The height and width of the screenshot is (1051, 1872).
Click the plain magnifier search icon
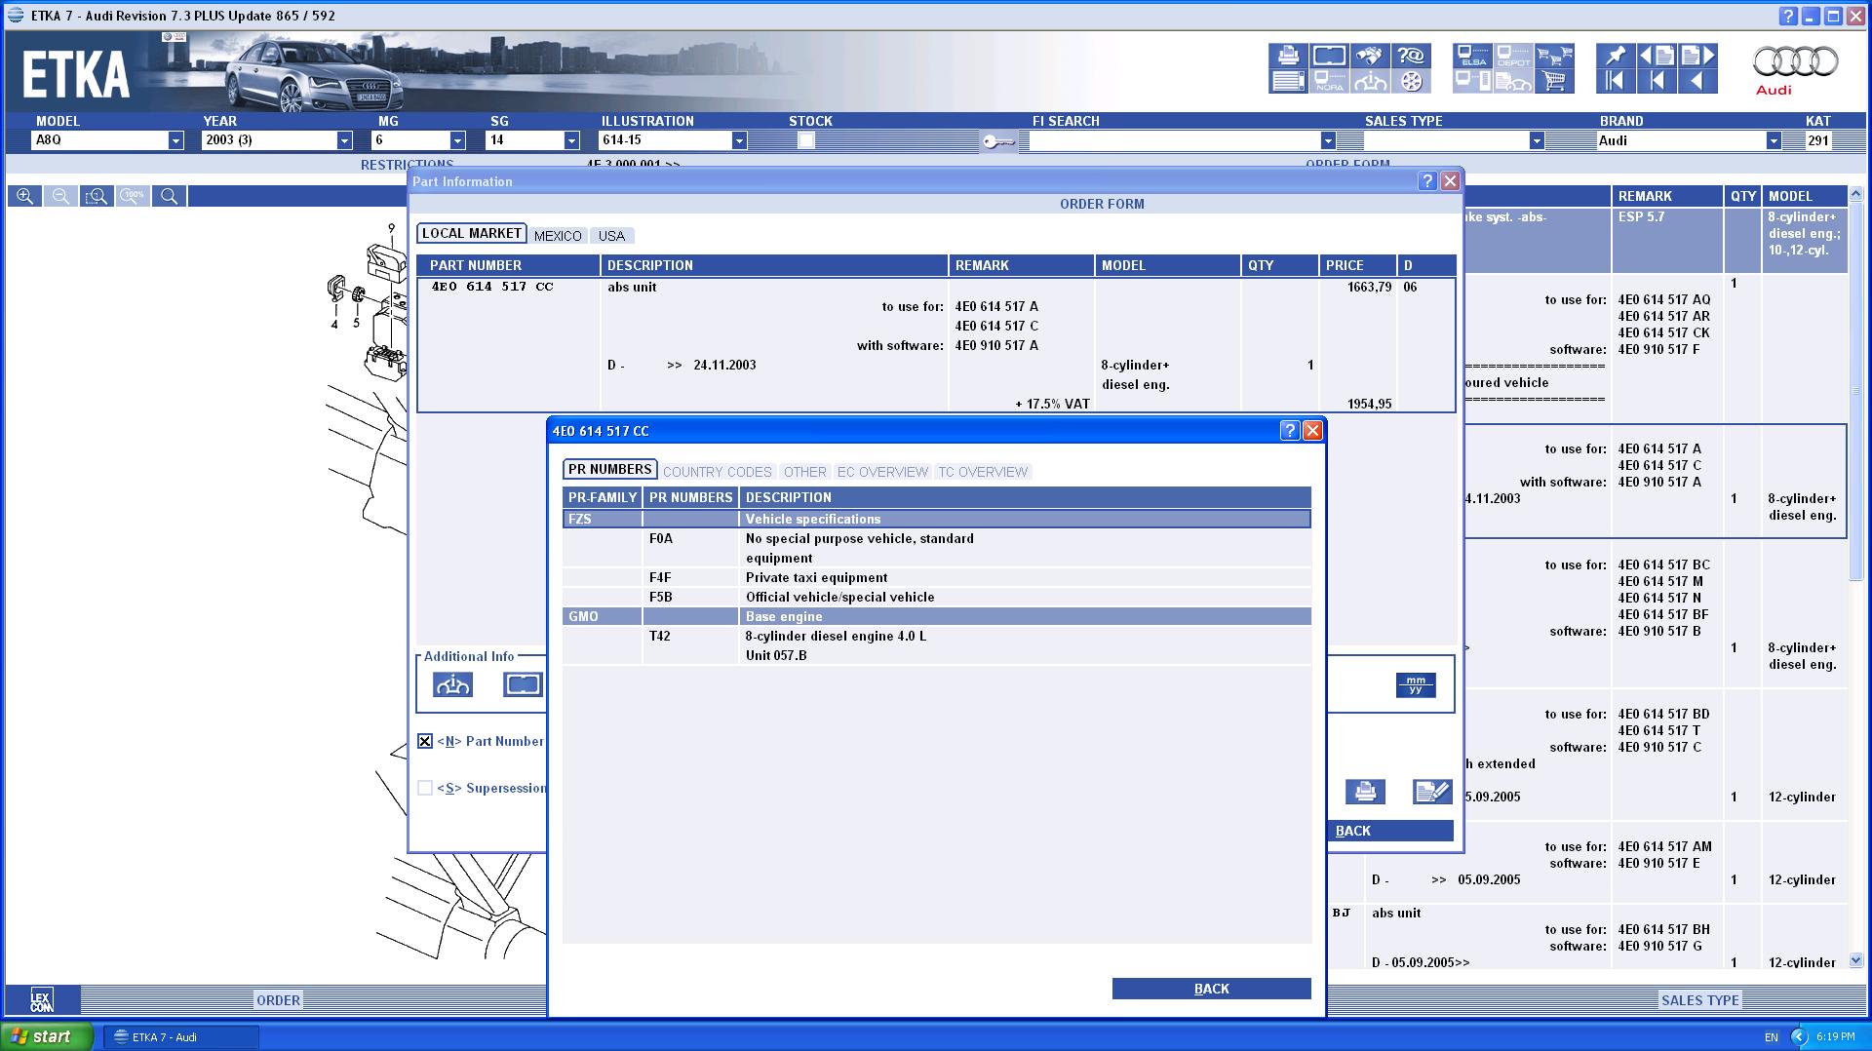pyautogui.click(x=169, y=196)
